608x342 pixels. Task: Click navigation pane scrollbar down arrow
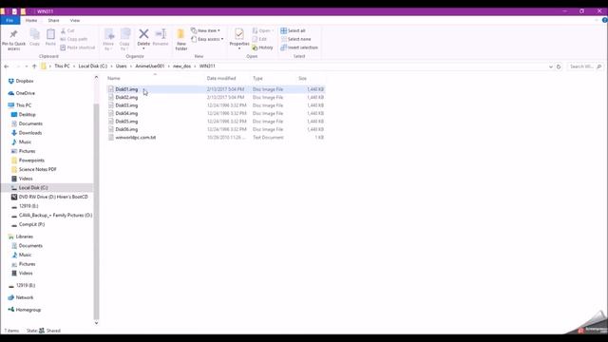96,323
